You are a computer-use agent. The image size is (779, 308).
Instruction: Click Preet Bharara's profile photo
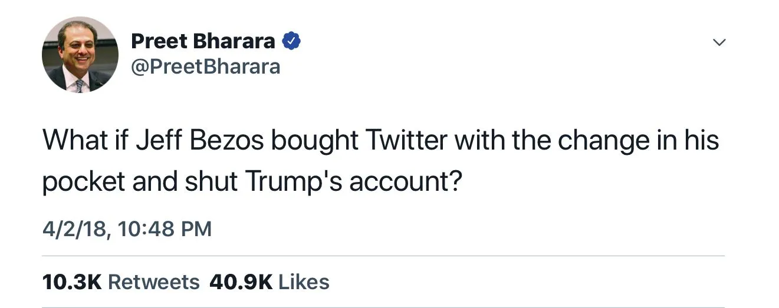pos(80,55)
